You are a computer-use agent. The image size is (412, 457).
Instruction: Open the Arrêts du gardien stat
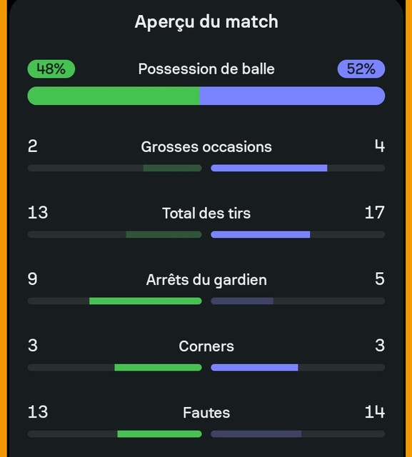206,288
